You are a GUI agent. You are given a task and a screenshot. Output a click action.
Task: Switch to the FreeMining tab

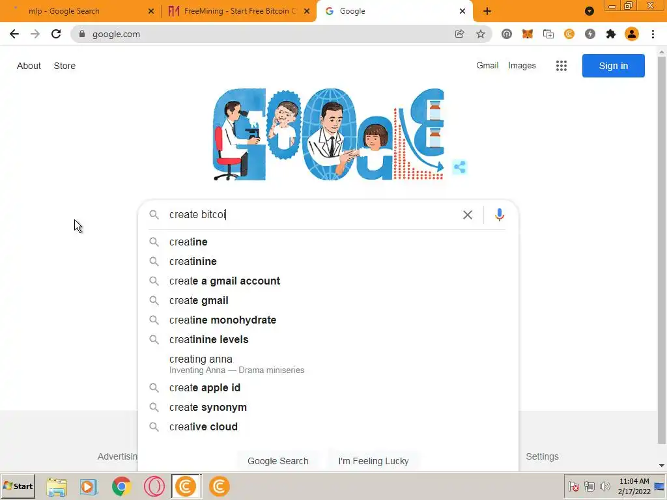(240, 11)
